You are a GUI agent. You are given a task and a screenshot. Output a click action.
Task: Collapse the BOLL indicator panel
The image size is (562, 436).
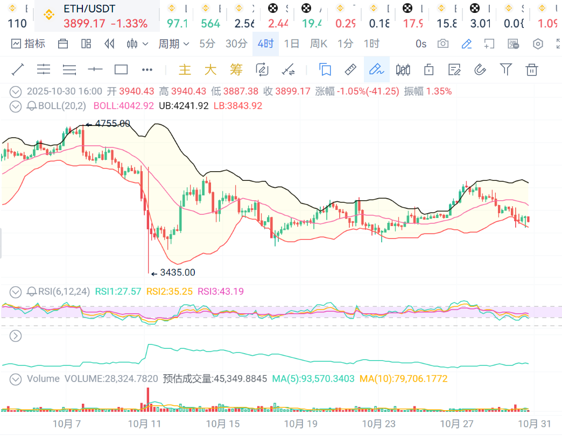(x=16, y=106)
